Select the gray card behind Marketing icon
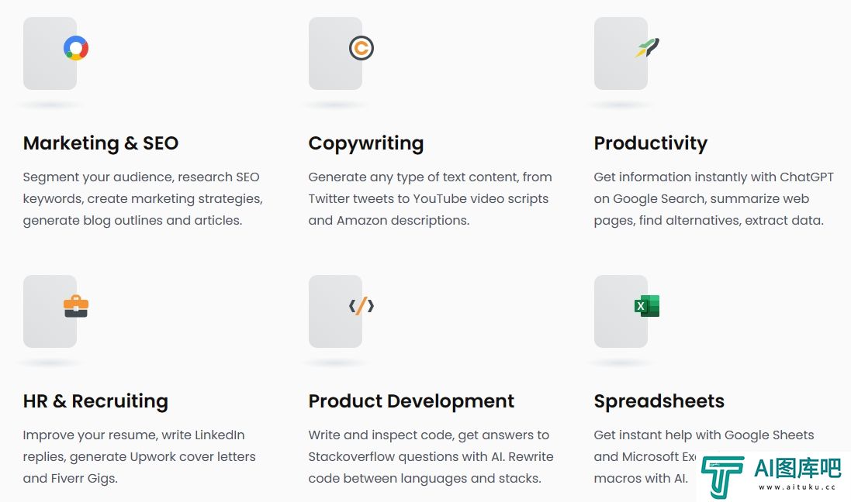The height and width of the screenshot is (502, 851). coord(50,53)
